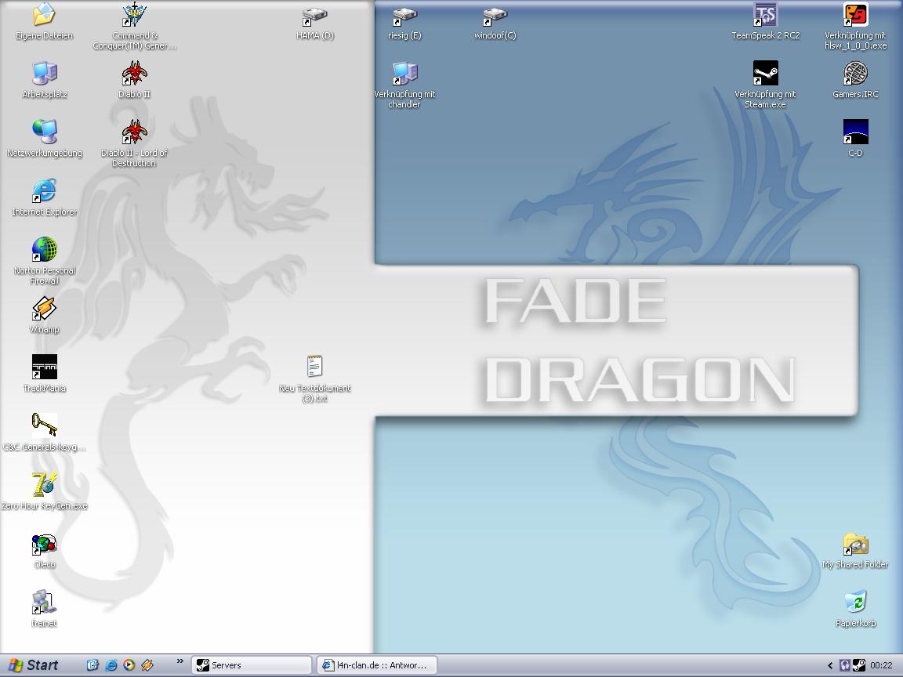The height and width of the screenshot is (677, 903).
Task: Click Command & Conquer Generals shortcut
Action: point(134,16)
